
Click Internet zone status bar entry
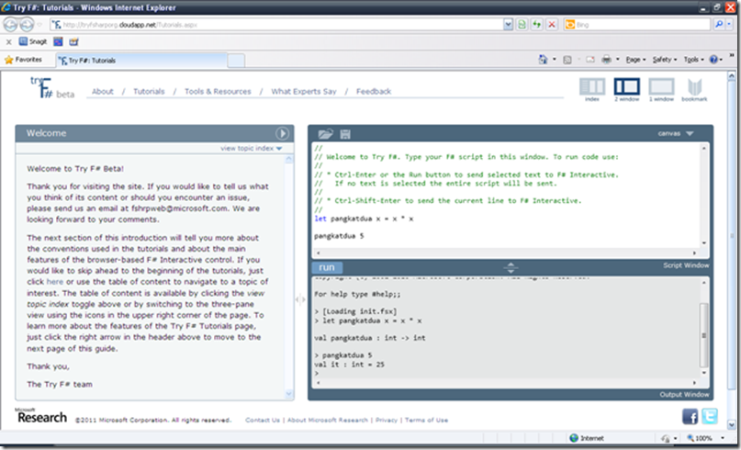pos(587,438)
